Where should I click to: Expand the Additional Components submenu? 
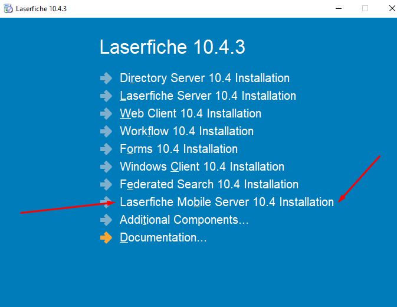(184, 220)
